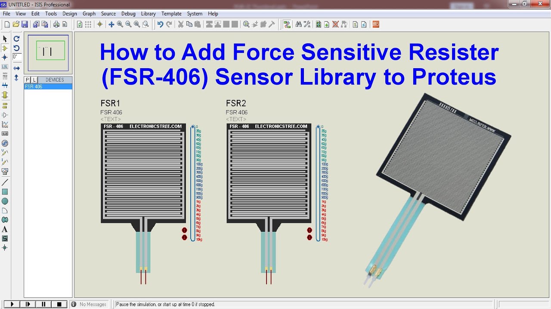551x309 pixels.
Task: Choose the Selection mode arrow
Action: pyautogui.click(x=5, y=39)
